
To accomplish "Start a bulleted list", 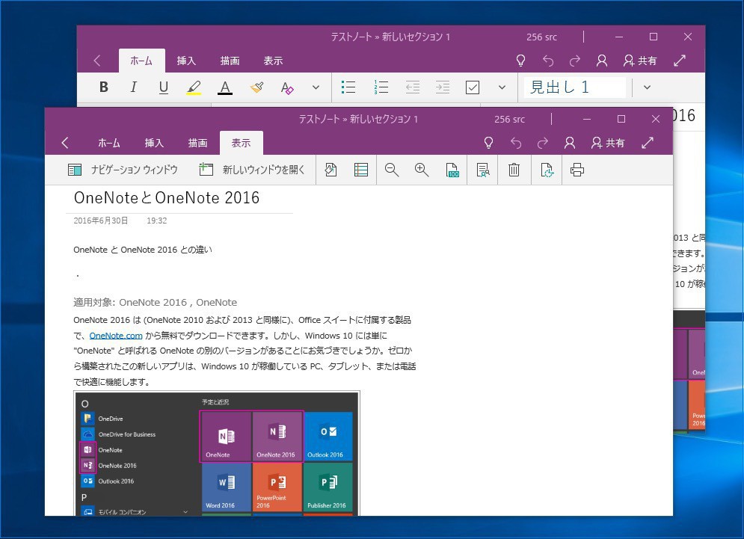I will [348, 87].
